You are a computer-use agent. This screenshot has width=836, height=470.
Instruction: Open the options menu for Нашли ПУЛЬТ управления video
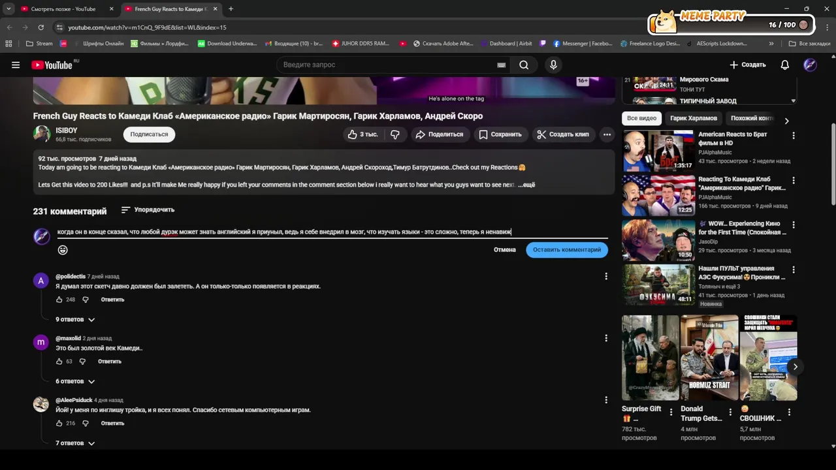(794, 270)
